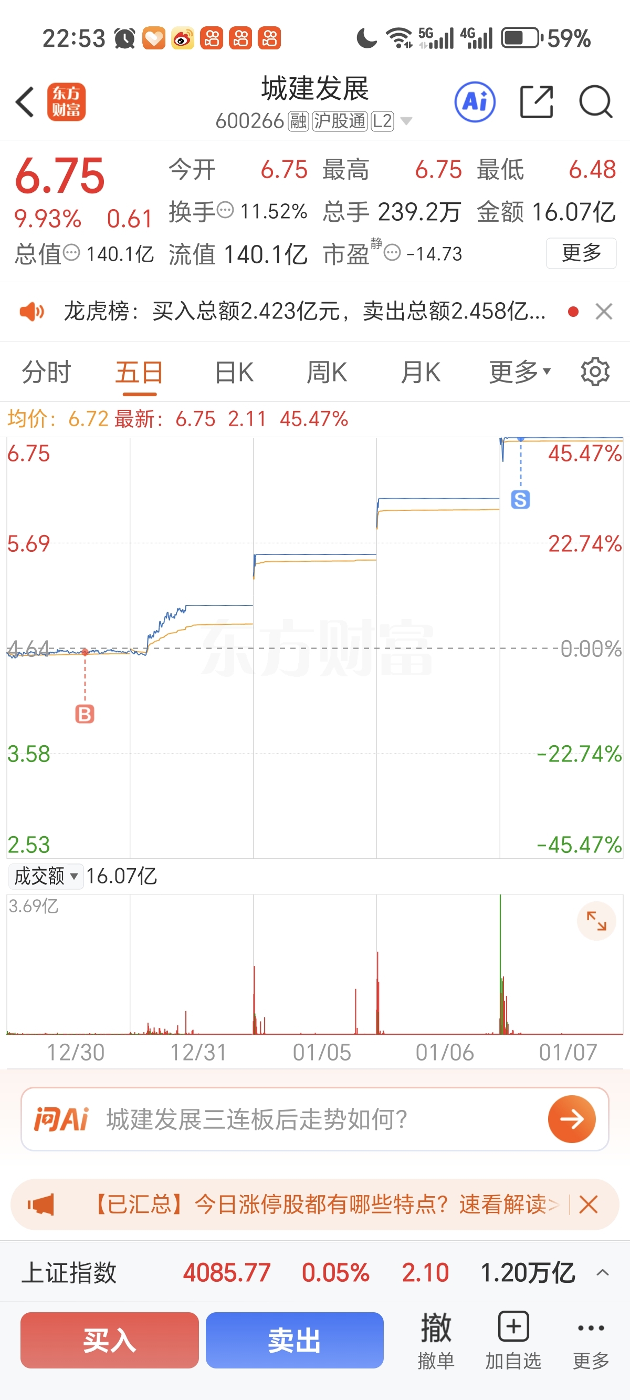The height and width of the screenshot is (1400, 630).
Task: Open the 撤单 cancel order icon
Action: [x=436, y=1339]
